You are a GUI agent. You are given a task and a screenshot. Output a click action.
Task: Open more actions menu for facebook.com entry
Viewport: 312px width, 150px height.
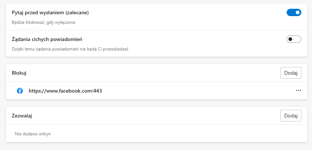pyautogui.click(x=298, y=90)
